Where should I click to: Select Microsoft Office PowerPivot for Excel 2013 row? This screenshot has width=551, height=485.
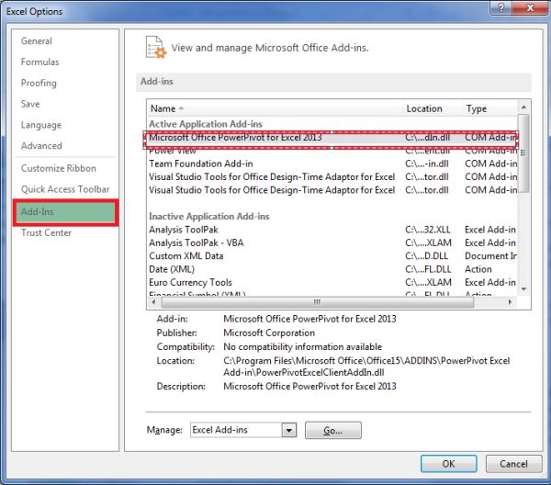332,138
